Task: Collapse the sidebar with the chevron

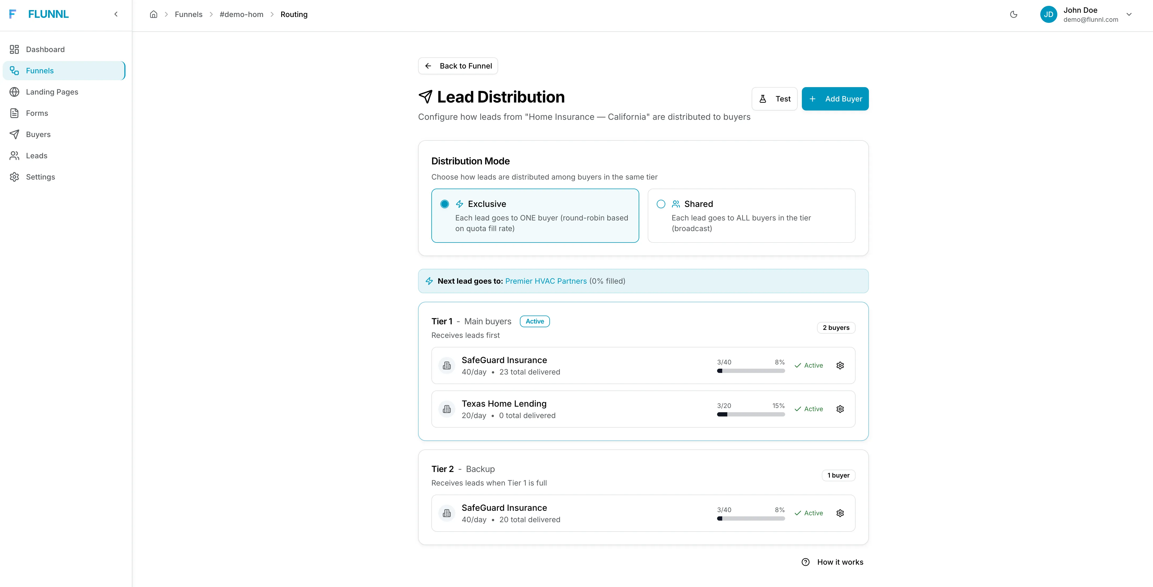Action: 116,14
